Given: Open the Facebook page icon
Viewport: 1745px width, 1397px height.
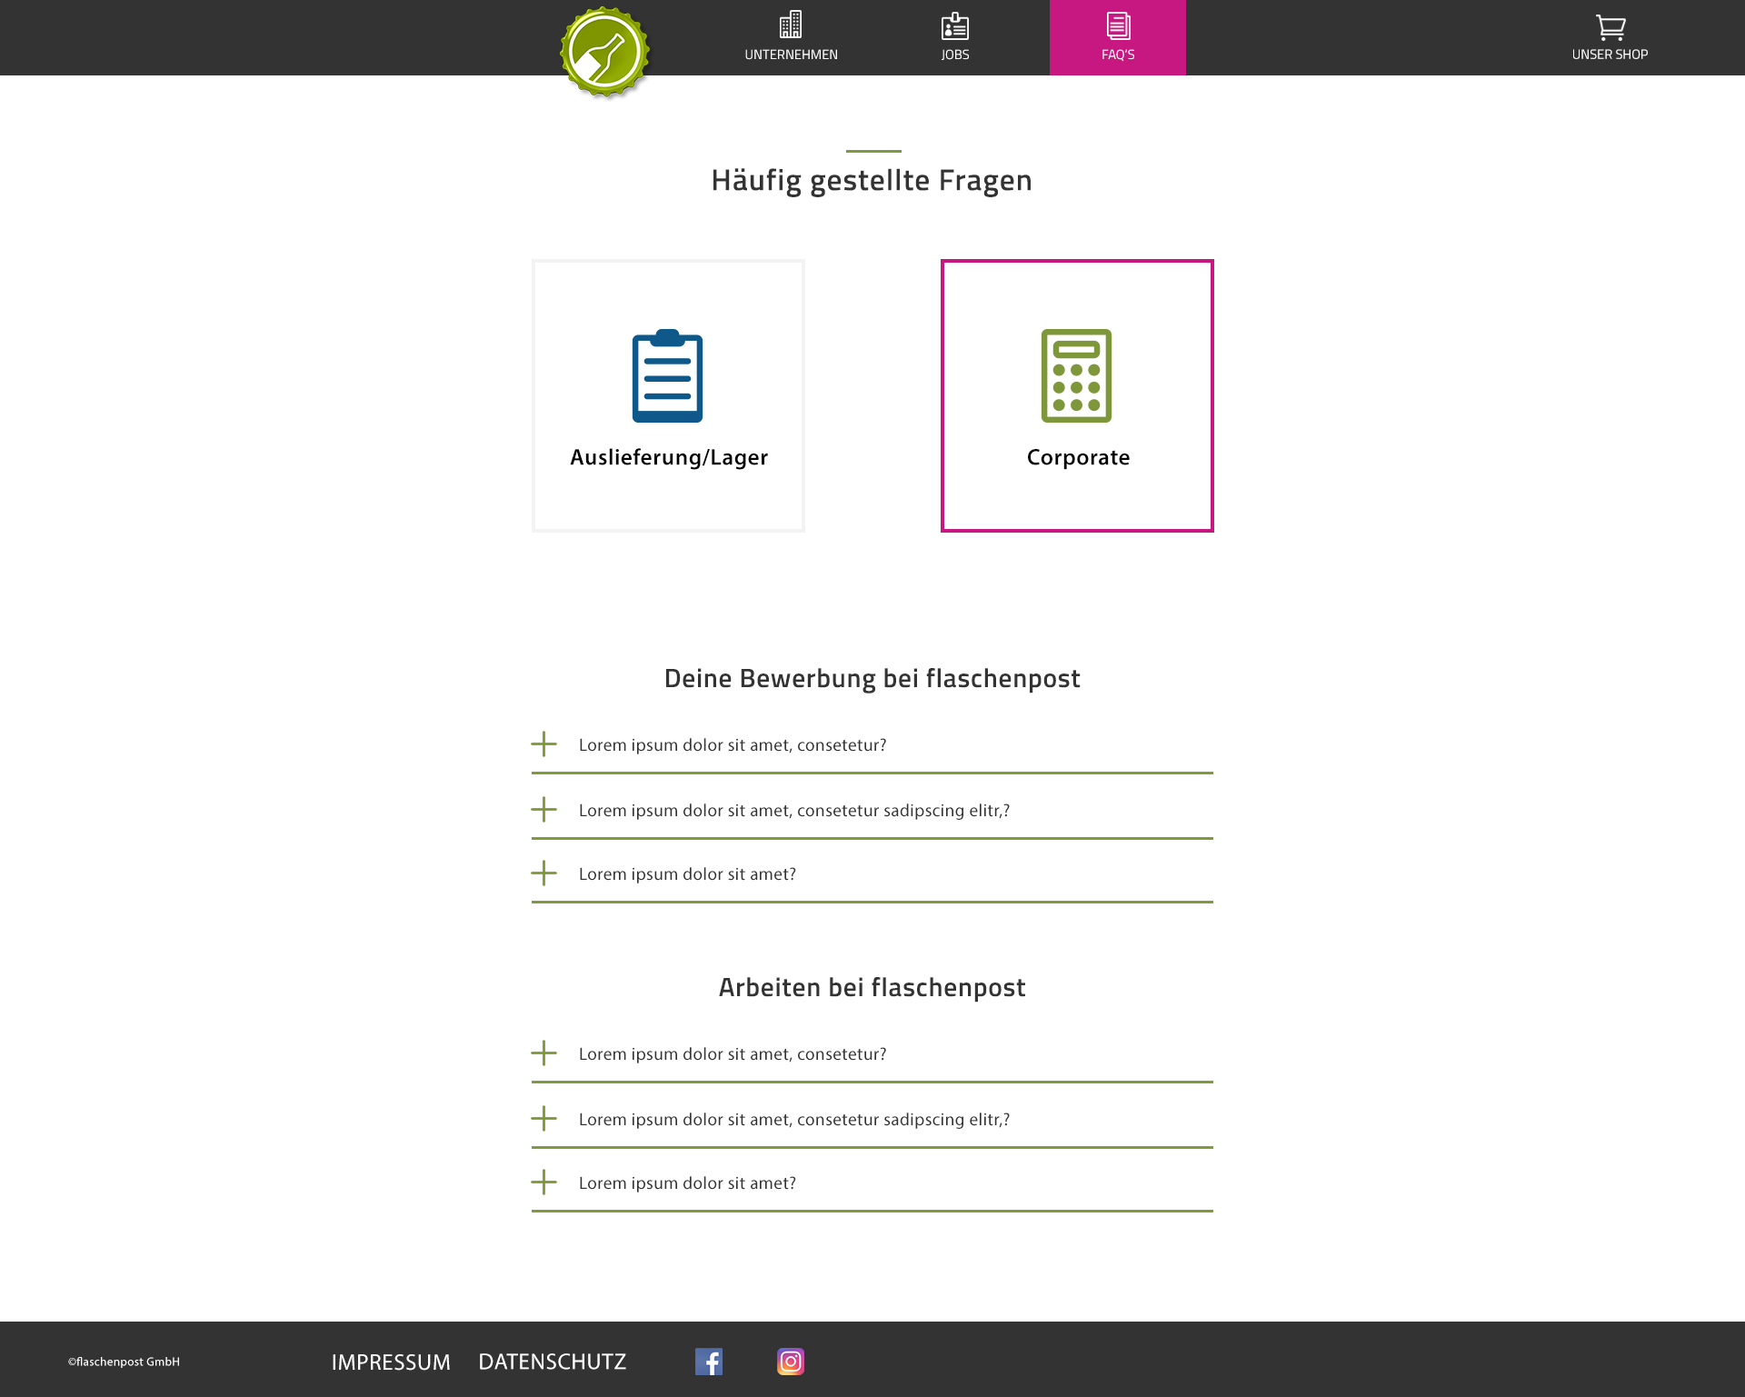Looking at the screenshot, I should click(x=709, y=1361).
